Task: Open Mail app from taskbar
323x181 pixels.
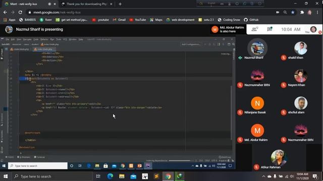Action: 133,176
